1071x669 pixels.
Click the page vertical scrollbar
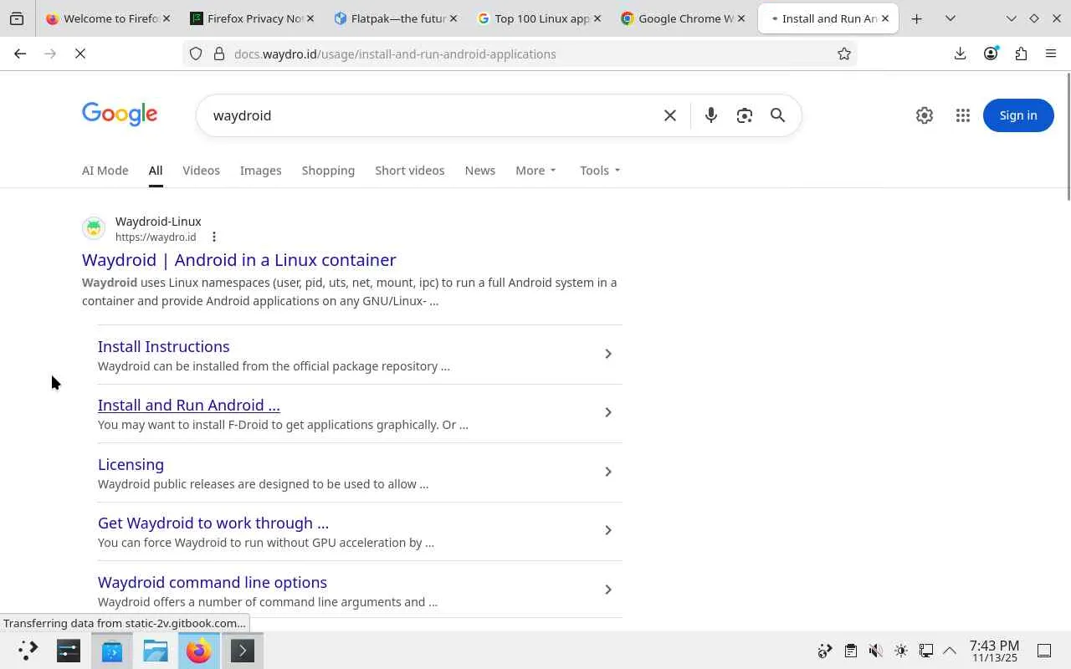1068,136
